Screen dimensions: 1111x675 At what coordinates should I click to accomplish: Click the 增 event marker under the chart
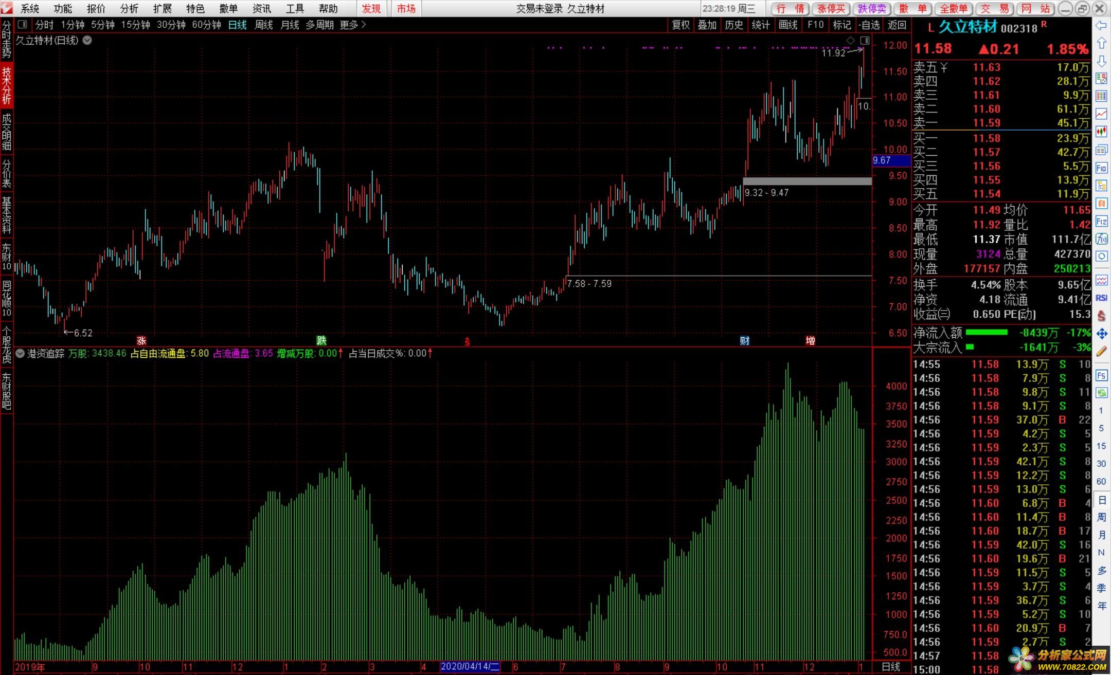[810, 340]
